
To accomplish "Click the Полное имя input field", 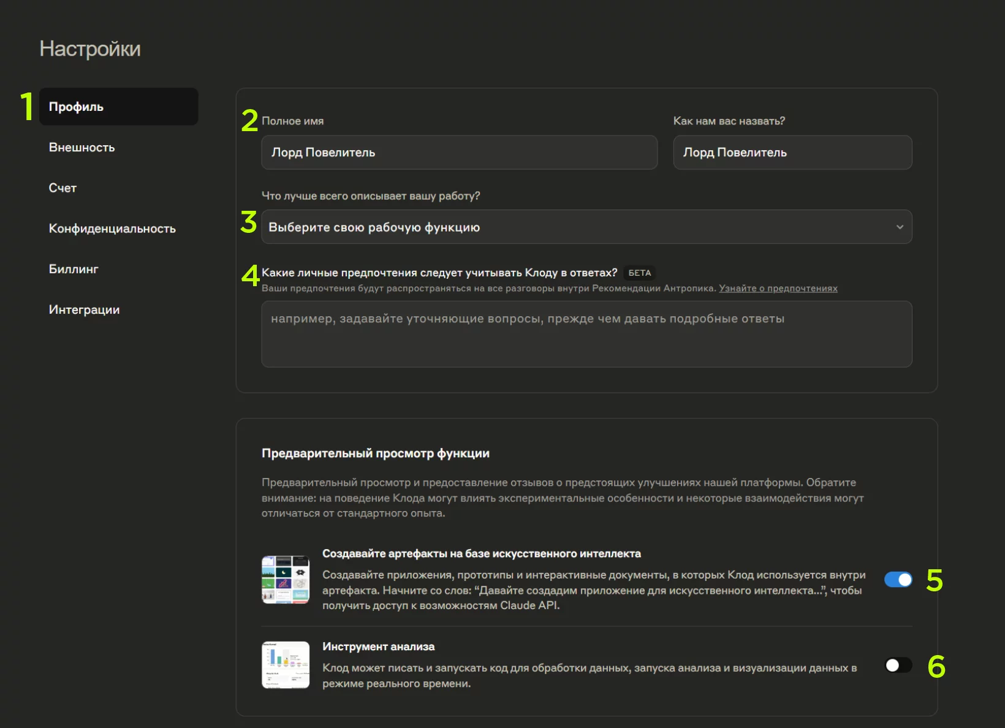I will coord(459,153).
